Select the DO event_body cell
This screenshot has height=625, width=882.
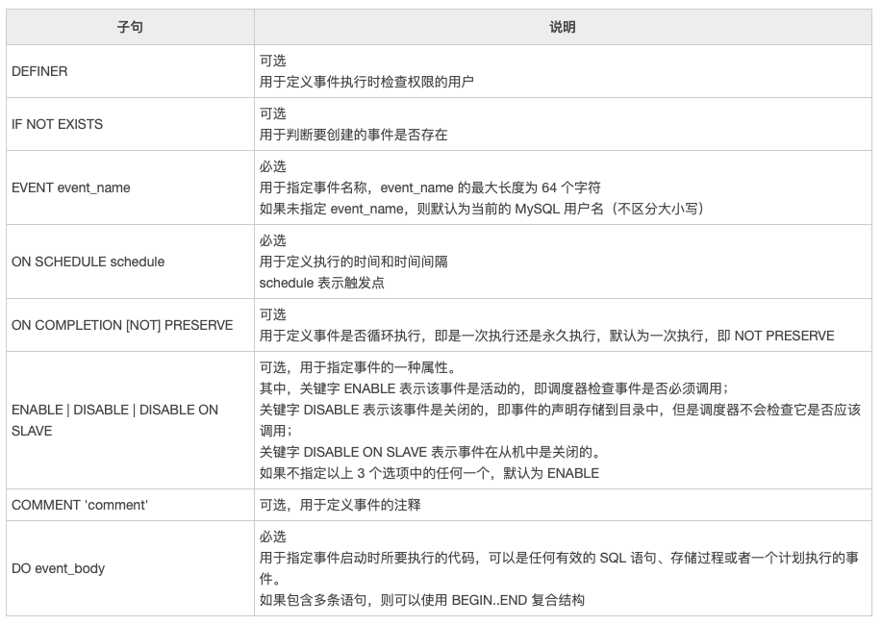[x=58, y=568]
